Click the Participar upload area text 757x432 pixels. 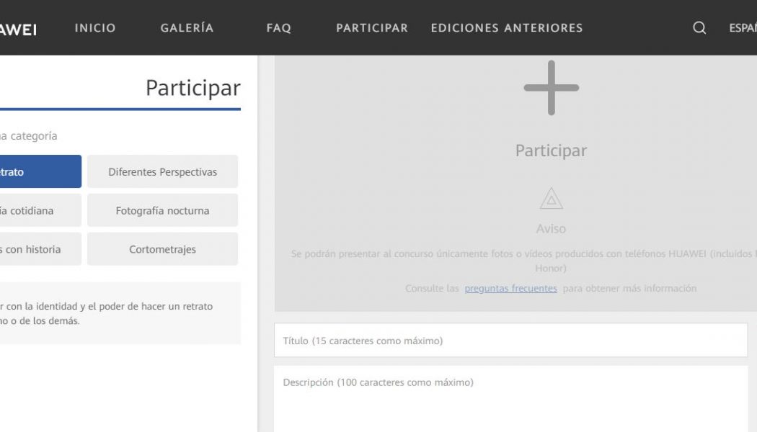click(x=551, y=150)
